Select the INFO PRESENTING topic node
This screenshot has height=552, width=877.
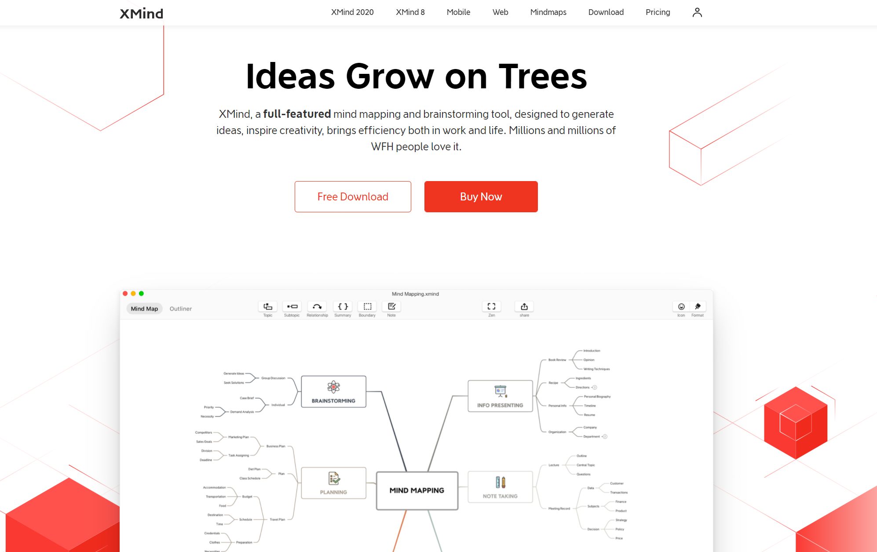(x=500, y=396)
